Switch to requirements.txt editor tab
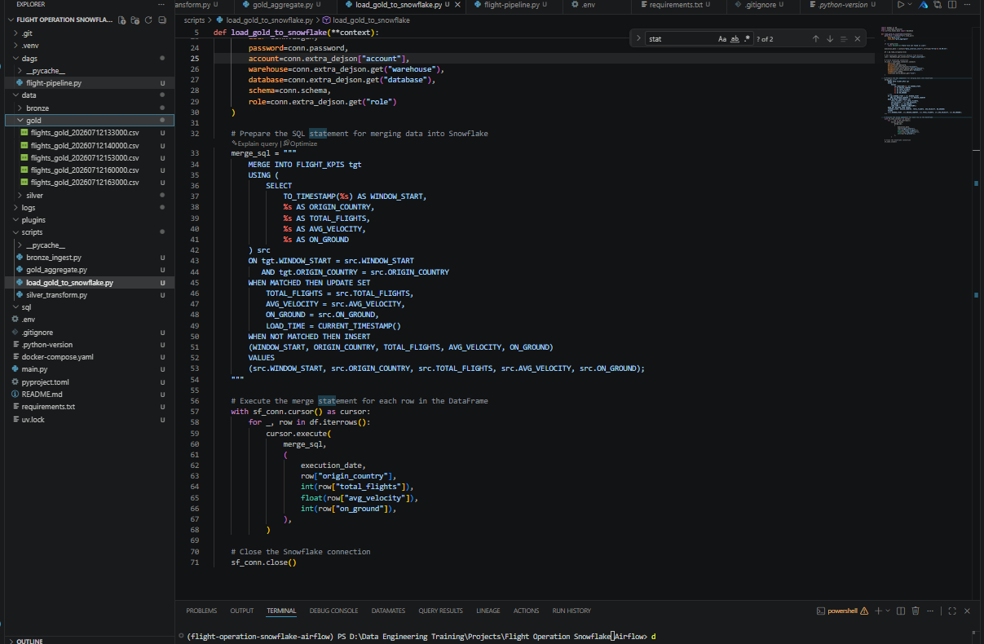Screen dimensions: 984x644 tap(677, 5)
